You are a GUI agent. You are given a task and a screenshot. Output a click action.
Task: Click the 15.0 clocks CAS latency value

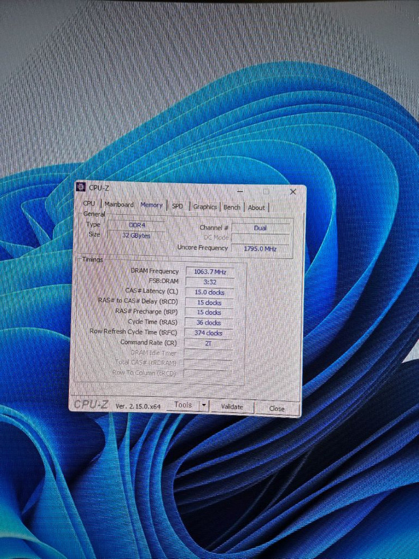[209, 292]
